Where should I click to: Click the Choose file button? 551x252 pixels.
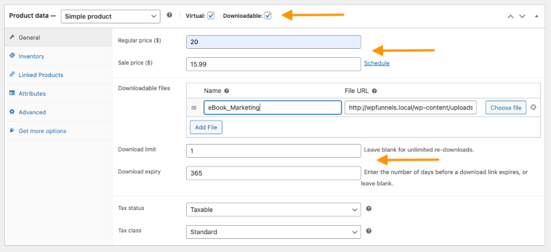506,107
